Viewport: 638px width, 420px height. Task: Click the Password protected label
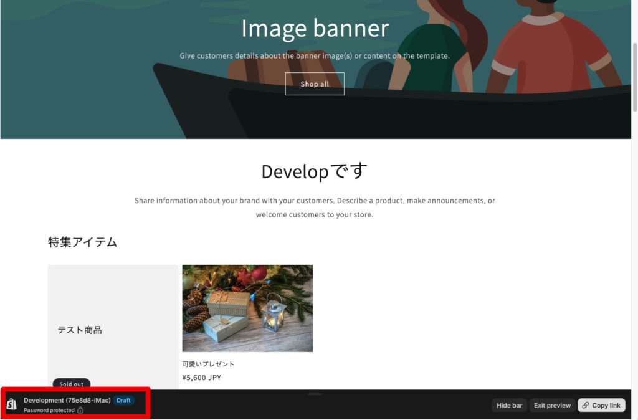point(49,410)
